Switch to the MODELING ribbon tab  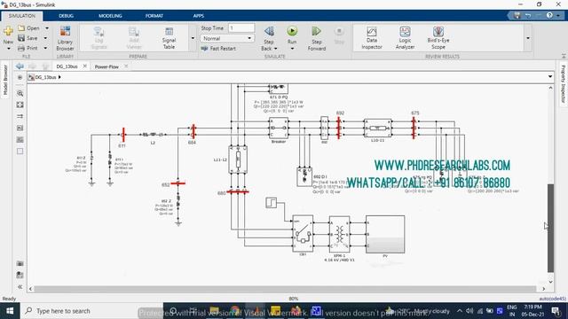tap(110, 16)
